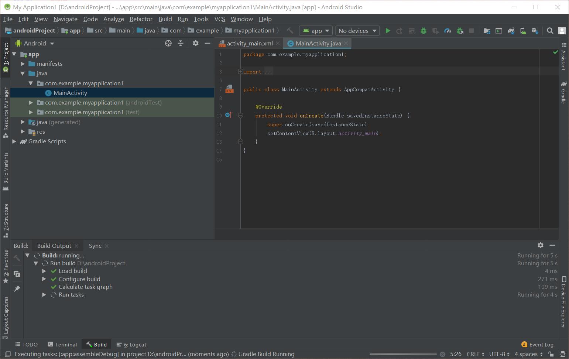Viewport: 569px width, 359px height.
Task: Expand the manifests folder
Action: [x=23, y=64]
